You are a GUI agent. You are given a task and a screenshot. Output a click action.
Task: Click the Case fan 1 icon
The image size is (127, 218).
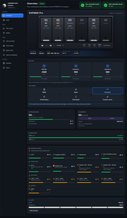[76, 66]
